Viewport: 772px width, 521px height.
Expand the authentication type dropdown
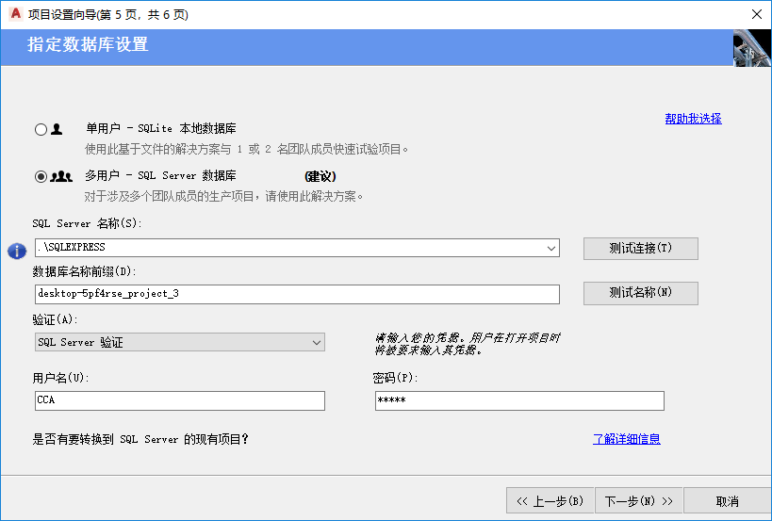[317, 342]
